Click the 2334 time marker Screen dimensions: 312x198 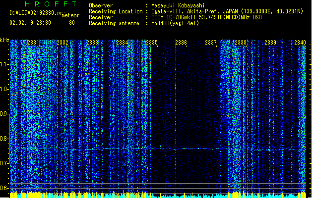pos(122,43)
